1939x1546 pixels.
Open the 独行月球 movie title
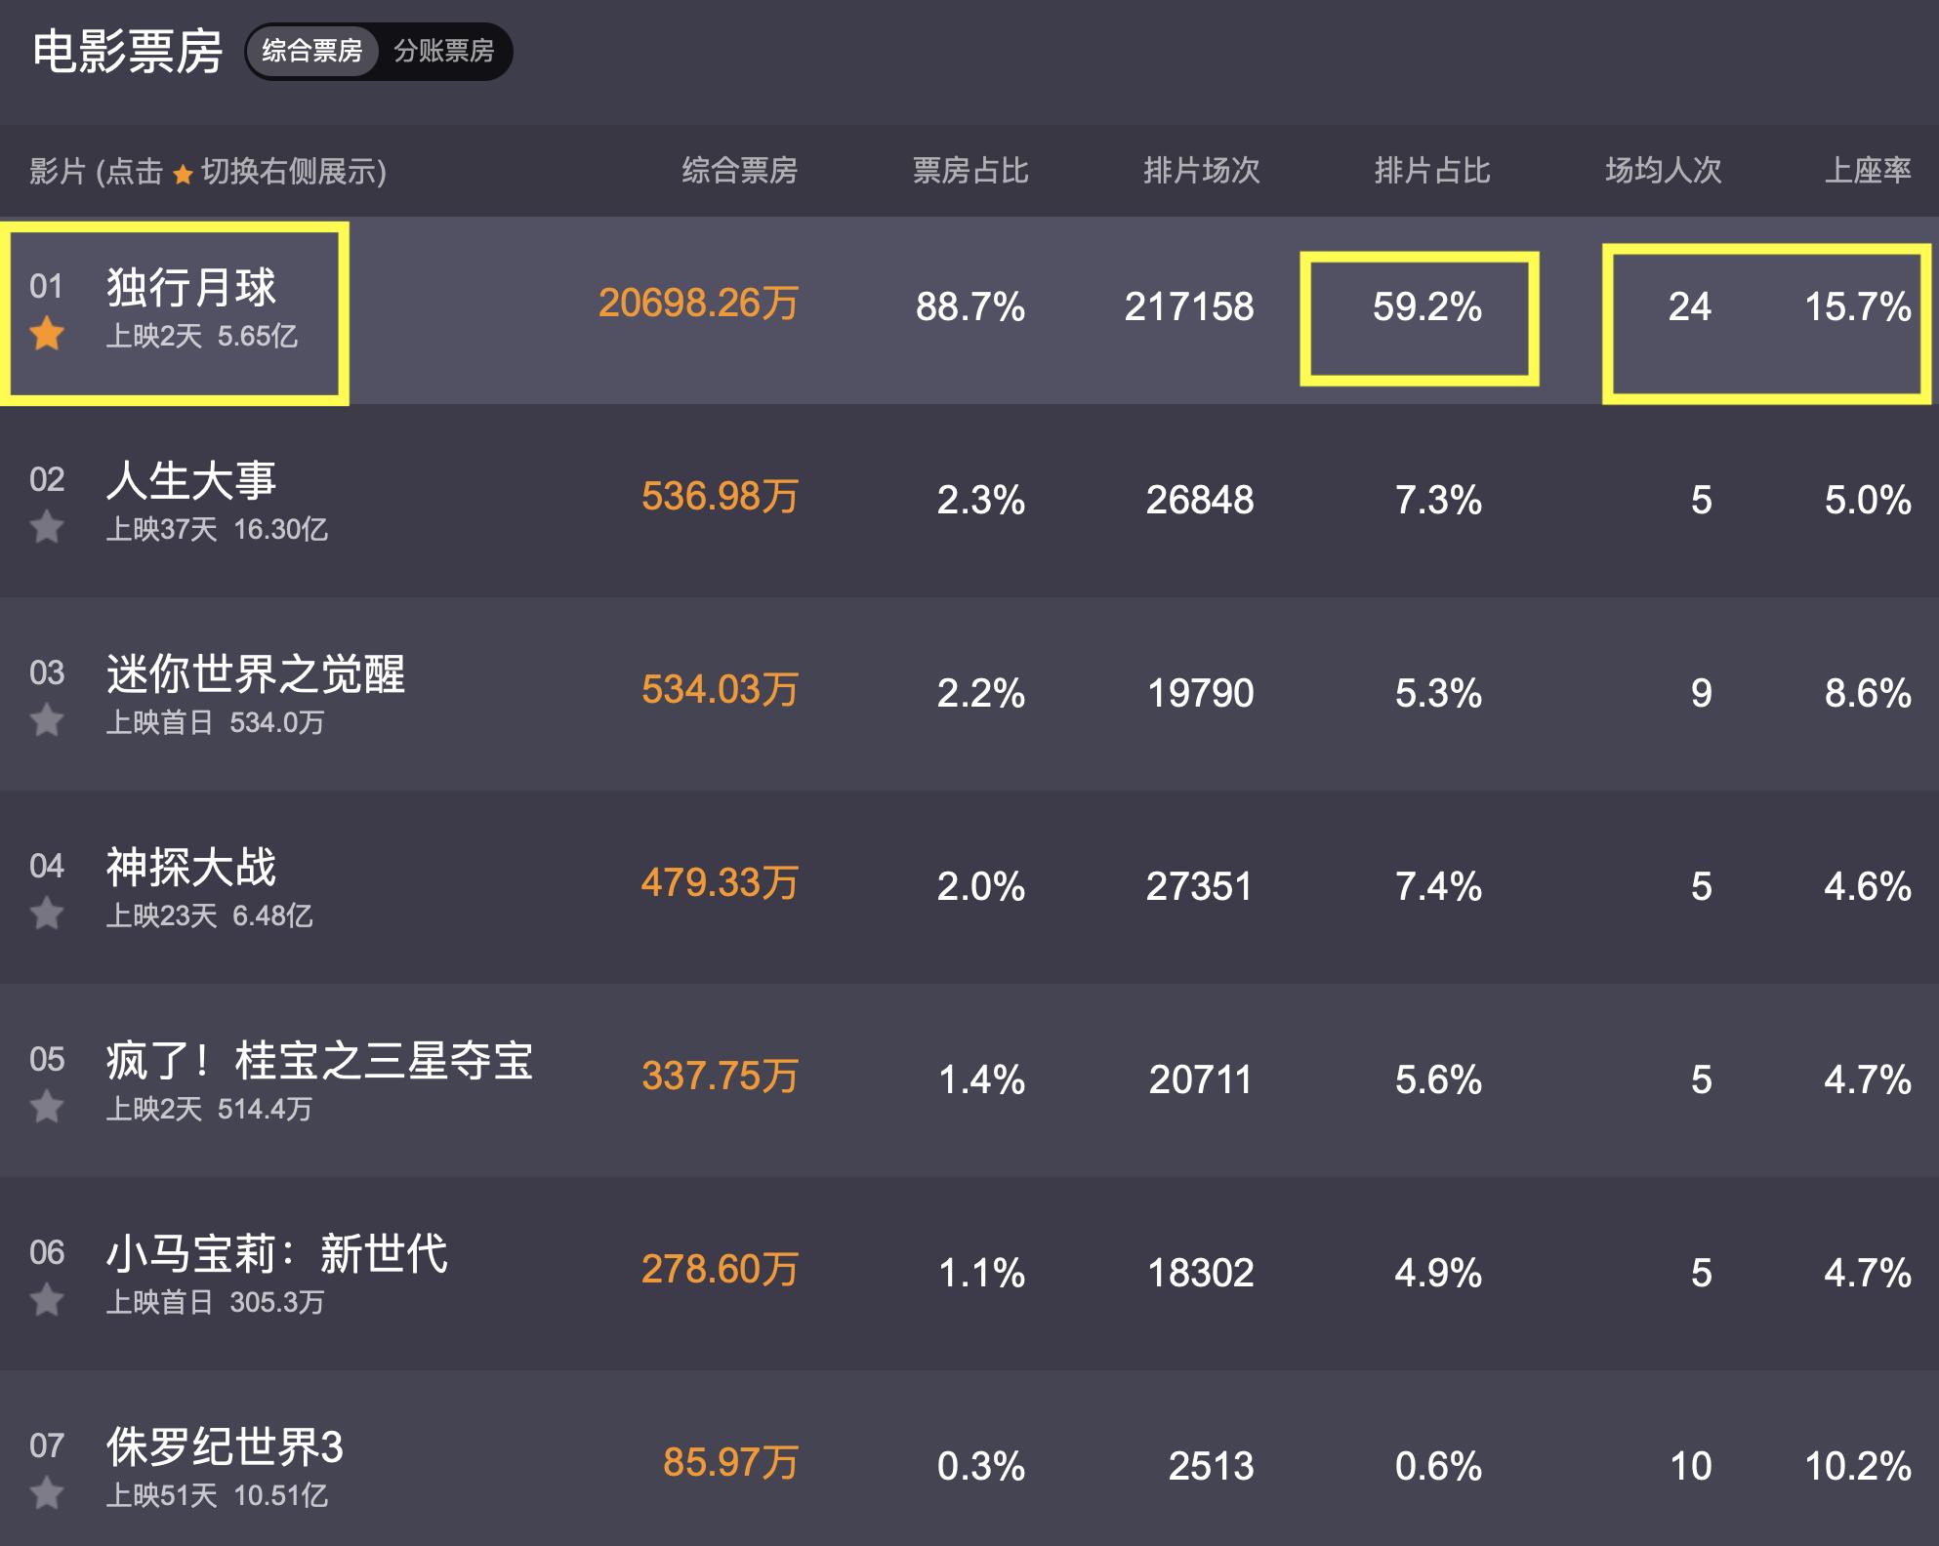click(191, 287)
